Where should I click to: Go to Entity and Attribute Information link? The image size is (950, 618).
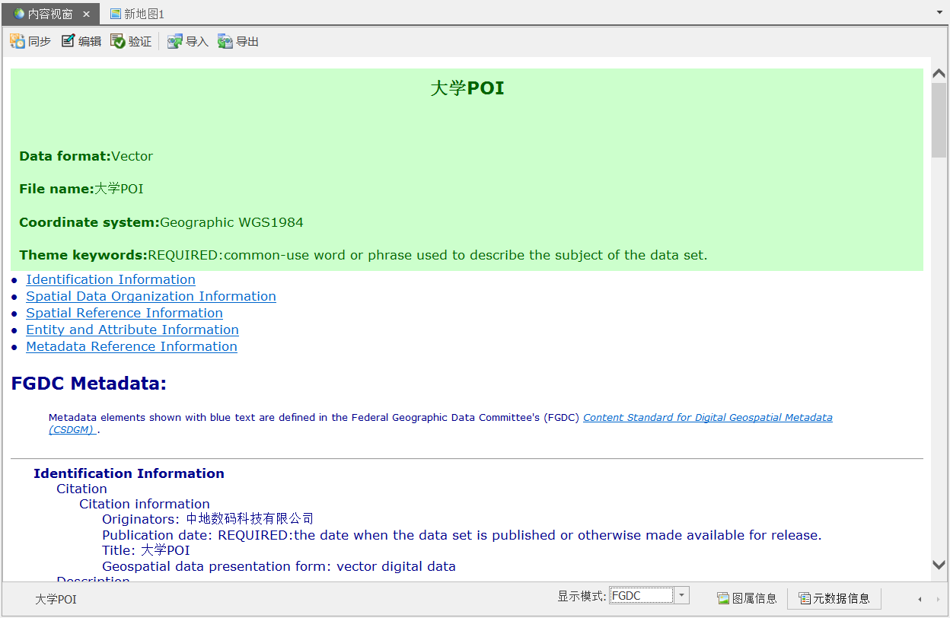point(132,330)
